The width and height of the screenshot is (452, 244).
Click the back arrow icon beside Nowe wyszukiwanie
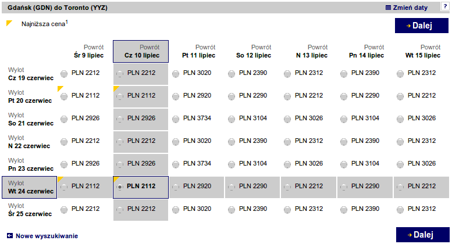(x=10, y=236)
